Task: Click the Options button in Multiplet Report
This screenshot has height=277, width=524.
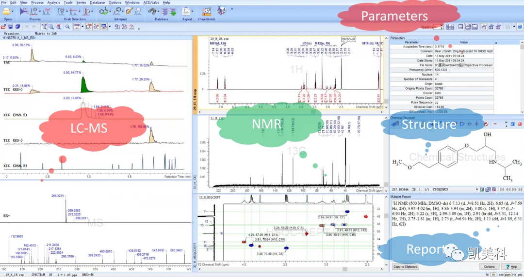Action: 489,267
